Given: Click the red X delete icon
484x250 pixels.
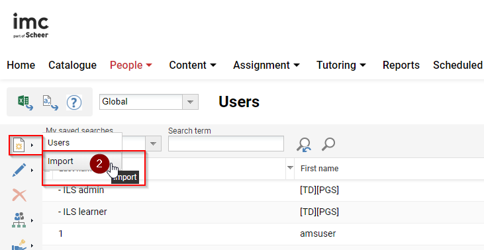Looking at the screenshot, I should pos(19,195).
